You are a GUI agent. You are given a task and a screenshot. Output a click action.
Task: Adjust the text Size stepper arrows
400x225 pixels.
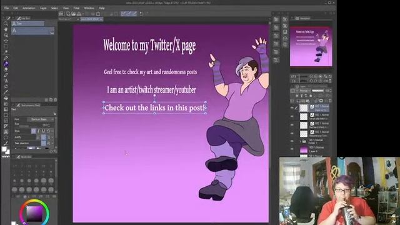coord(49,125)
